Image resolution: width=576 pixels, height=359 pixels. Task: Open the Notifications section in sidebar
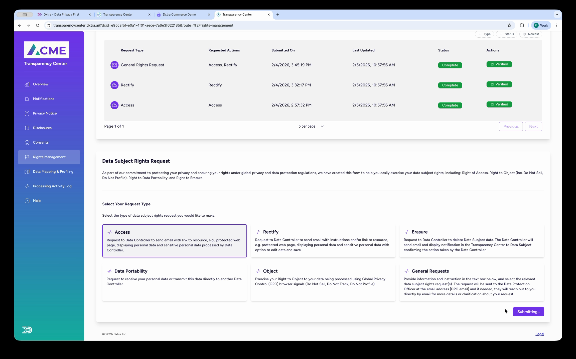pyautogui.click(x=43, y=99)
